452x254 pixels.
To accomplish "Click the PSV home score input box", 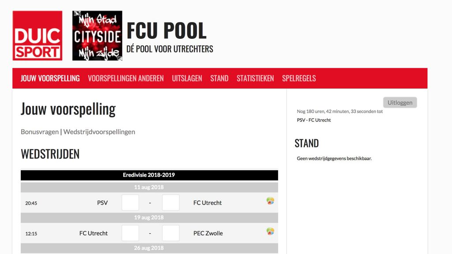I will coord(130,203).
